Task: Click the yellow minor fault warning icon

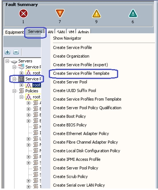Action: [97, 13]
